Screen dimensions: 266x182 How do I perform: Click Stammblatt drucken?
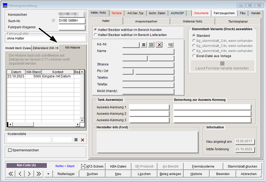click(242, 166)
